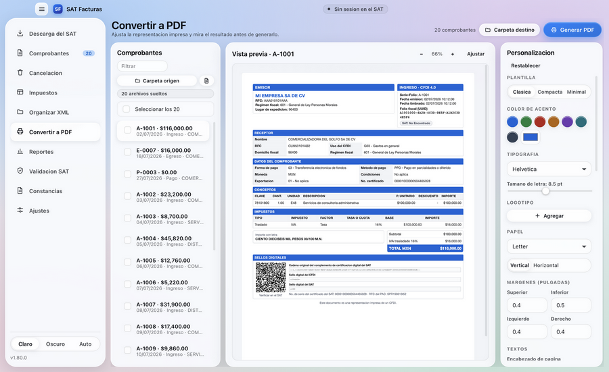The width and height of the screenshot is (609, 372).
Task: Switch to Auto theme
Action: pyautogui.click(x=85, y=344)
